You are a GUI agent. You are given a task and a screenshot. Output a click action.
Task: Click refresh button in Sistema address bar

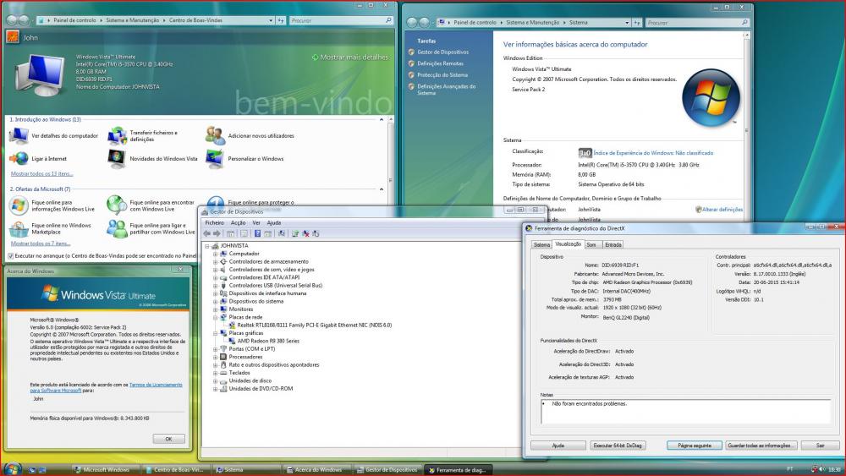tap(637, 23)
